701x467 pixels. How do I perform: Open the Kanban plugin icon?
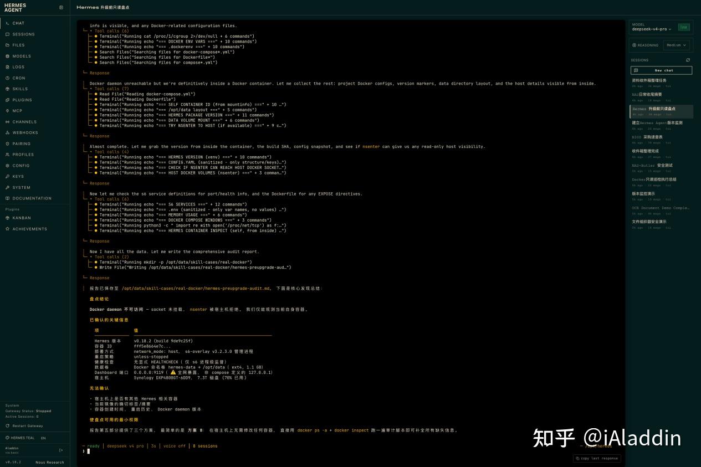click(x=7, y=218)
